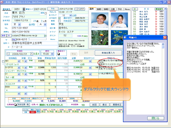
Task: Click the 新規伝票入力 new slip button
Action: (108, 53)
